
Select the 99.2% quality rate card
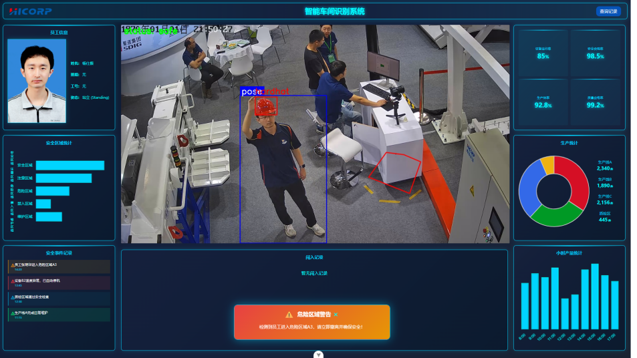[594, 101]
